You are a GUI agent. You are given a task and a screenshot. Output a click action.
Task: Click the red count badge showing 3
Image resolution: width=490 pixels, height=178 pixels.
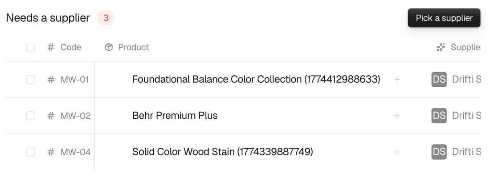[x=106, y=18]
